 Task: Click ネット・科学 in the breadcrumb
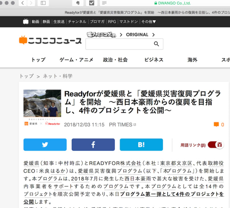click(x=57, y=76)
